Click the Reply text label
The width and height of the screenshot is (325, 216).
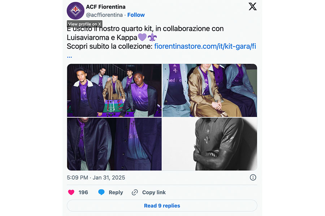116,193
